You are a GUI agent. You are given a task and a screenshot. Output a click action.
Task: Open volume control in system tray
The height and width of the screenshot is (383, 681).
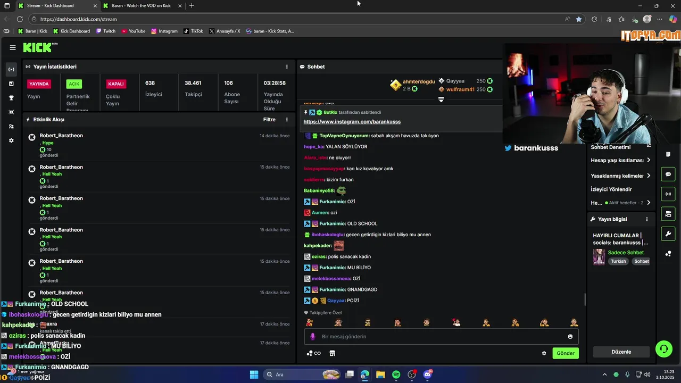647,374
